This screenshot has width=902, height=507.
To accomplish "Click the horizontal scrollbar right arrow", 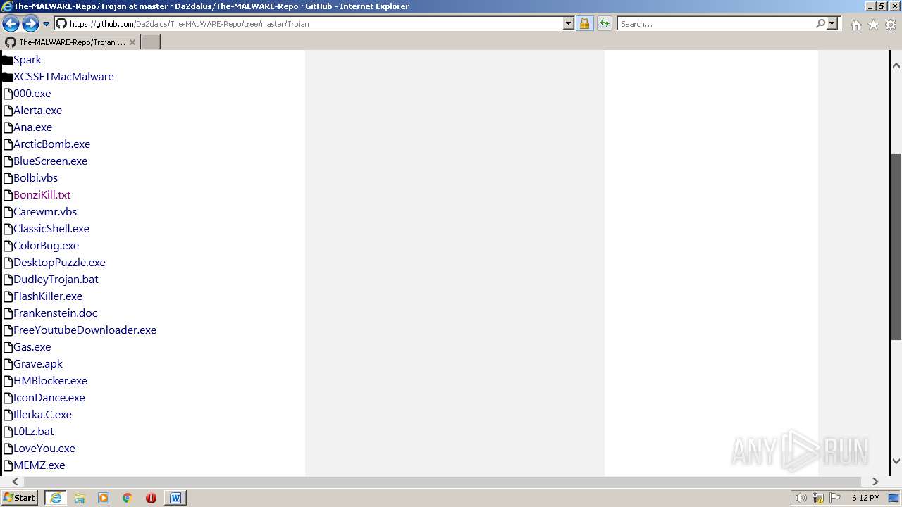I will [875, 482].
